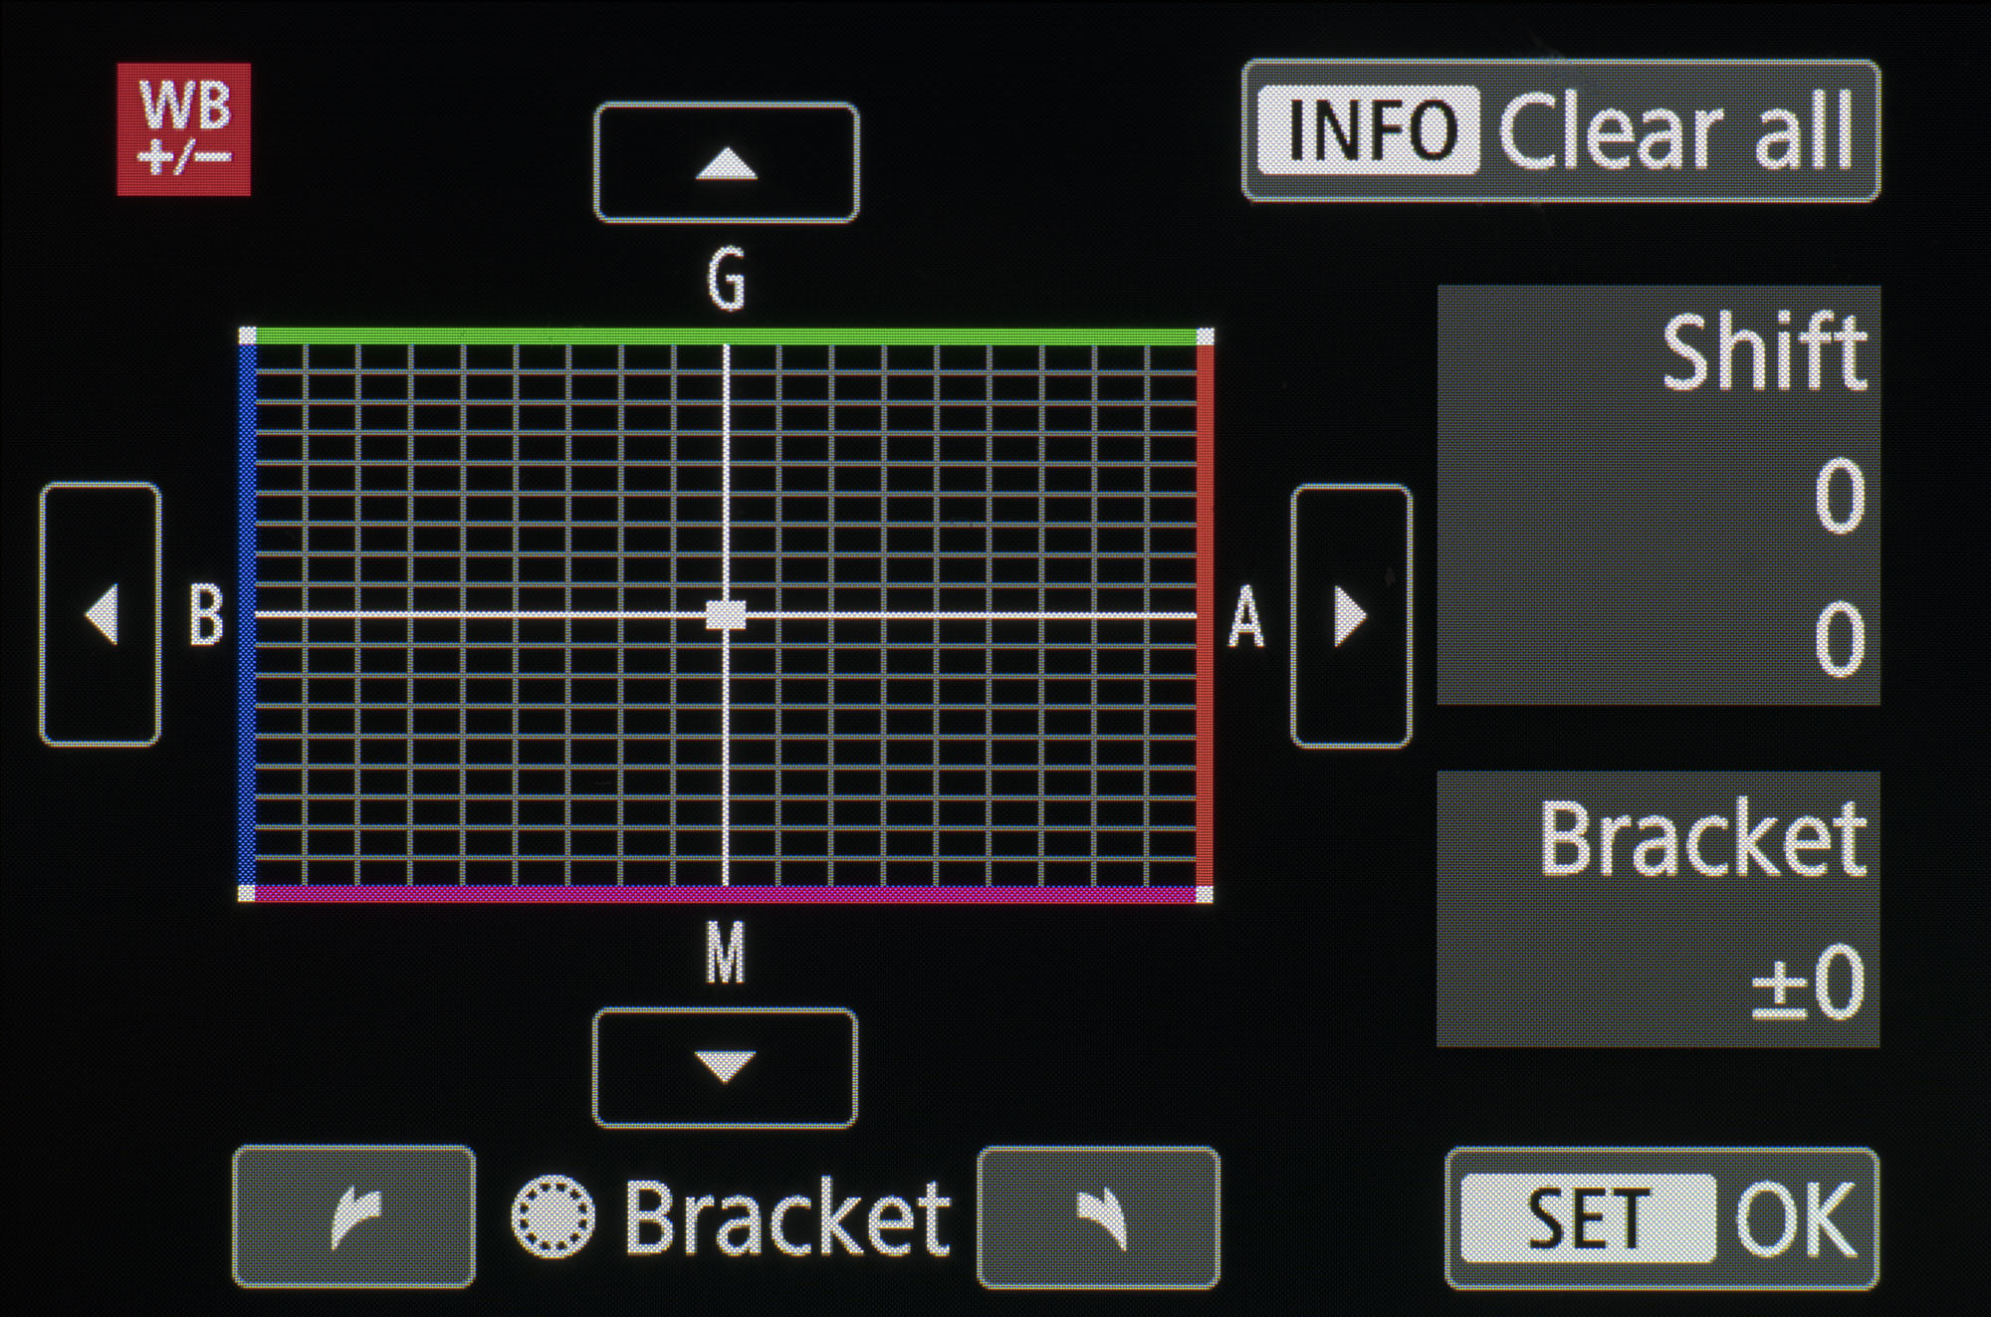The height and width of the screenshot is (1317, 1991).
Task: Tap the Shift value panel
Action: (x=1659, y=495)
